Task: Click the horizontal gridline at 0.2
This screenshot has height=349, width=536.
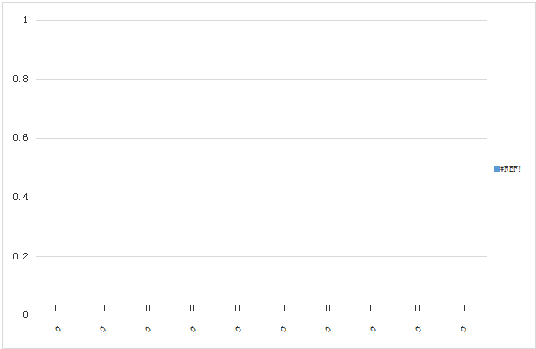Action: tap(261, 256)
